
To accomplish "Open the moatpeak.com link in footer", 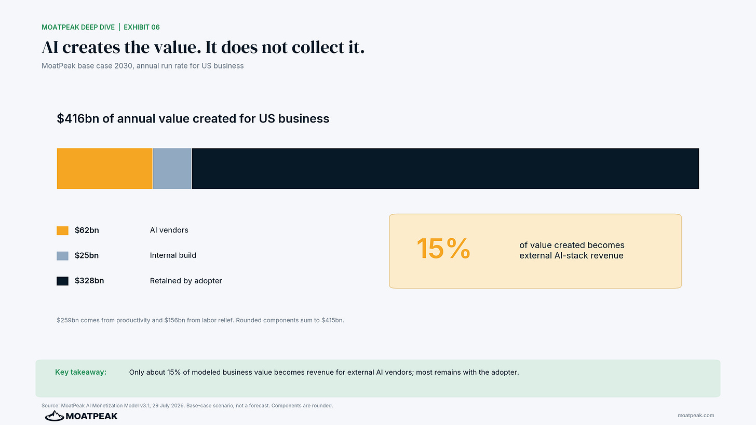I will [696, 416].
